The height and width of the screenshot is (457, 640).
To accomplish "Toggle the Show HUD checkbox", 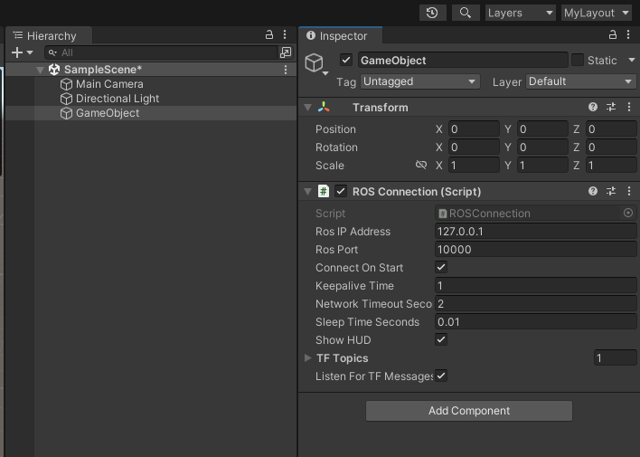I will click(x=441, y=339).
